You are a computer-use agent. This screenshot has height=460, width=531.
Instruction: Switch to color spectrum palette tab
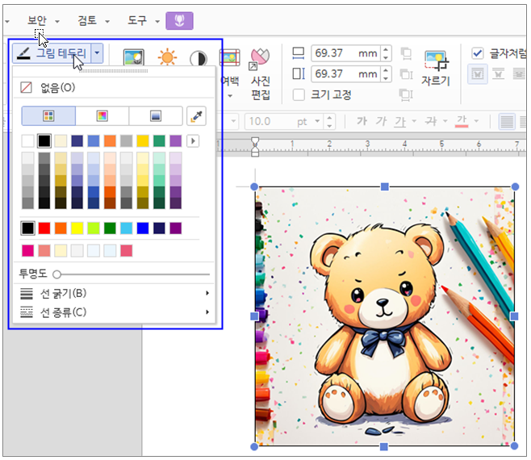[102, 116]
